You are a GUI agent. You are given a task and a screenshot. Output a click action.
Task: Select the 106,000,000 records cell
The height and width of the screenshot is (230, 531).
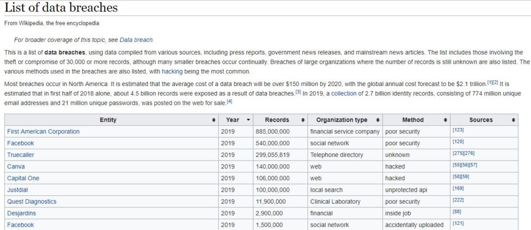pos(280,178)
